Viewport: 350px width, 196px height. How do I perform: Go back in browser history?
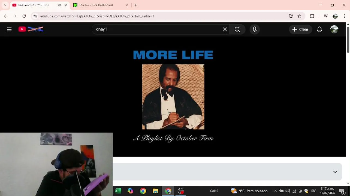tap(6, 16)
